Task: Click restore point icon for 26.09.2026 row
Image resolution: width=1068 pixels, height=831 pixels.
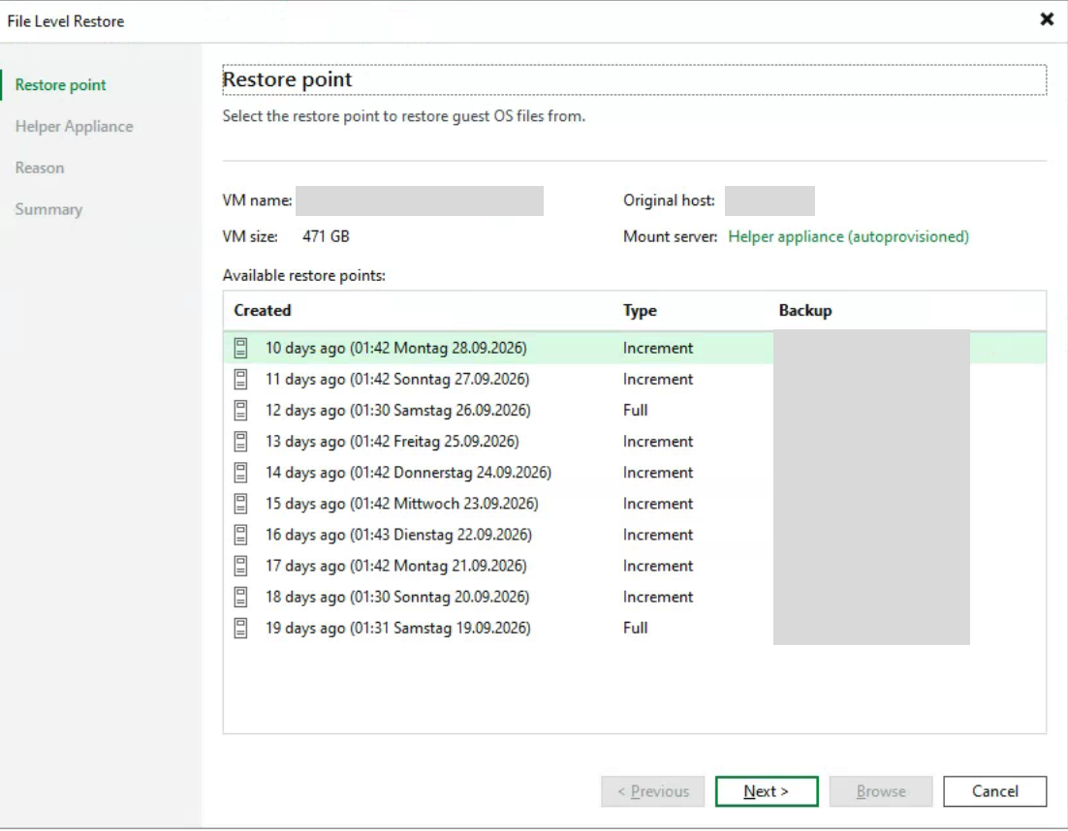Action: [240, 411]
